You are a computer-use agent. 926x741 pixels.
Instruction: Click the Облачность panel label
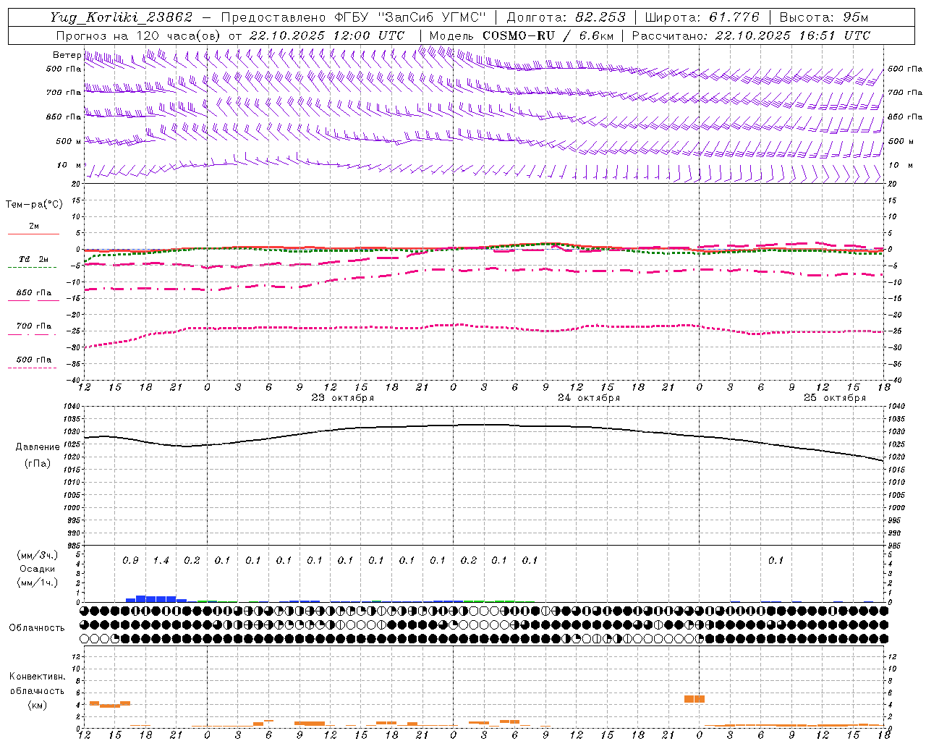point(37,628)
